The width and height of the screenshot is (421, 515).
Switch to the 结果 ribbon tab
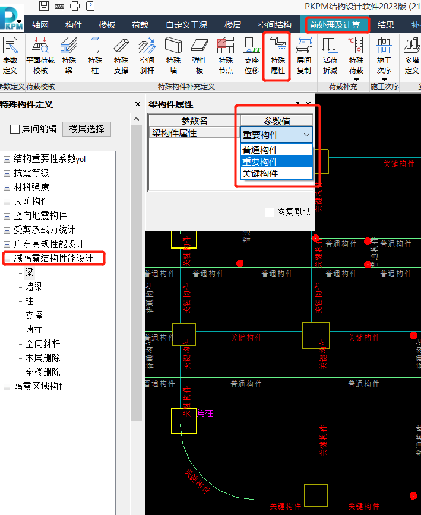(386, 25)
